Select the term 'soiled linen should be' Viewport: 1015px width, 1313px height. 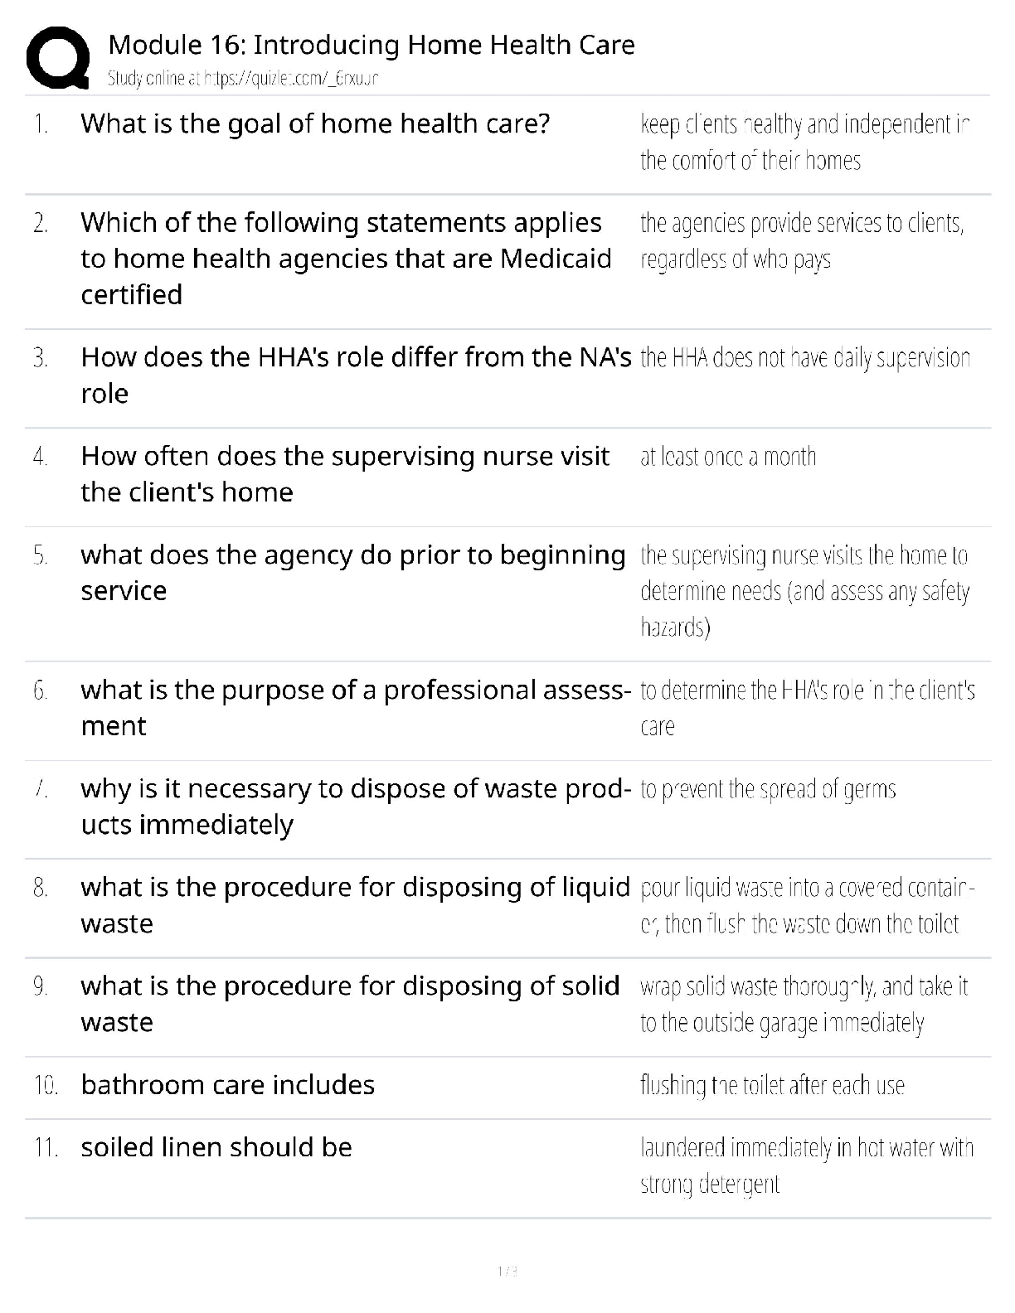coord(216,1147)
